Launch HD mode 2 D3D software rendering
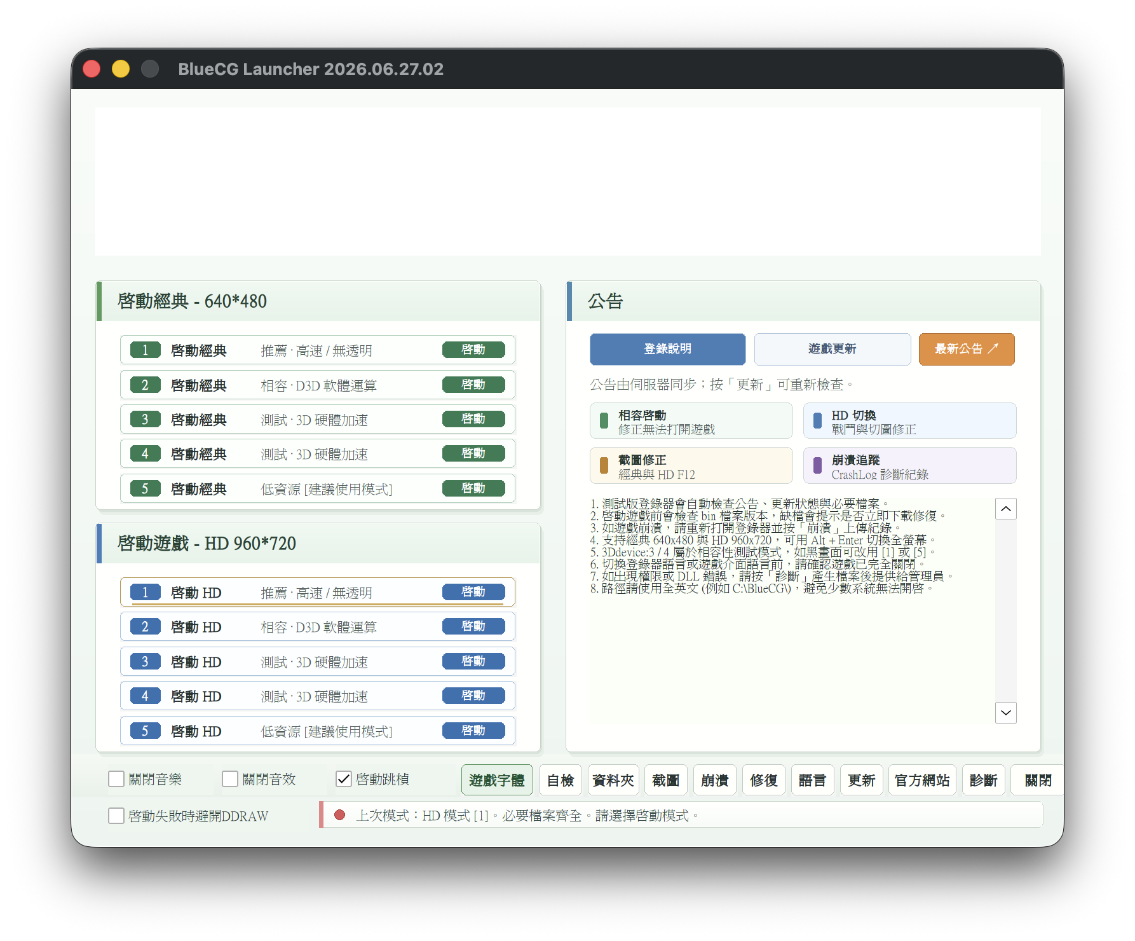1135x941 pixels. pyautogui.click(x=473, y=626)
